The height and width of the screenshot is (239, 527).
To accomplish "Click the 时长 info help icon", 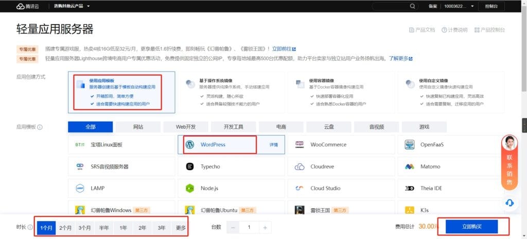I will tap(30, 227).
